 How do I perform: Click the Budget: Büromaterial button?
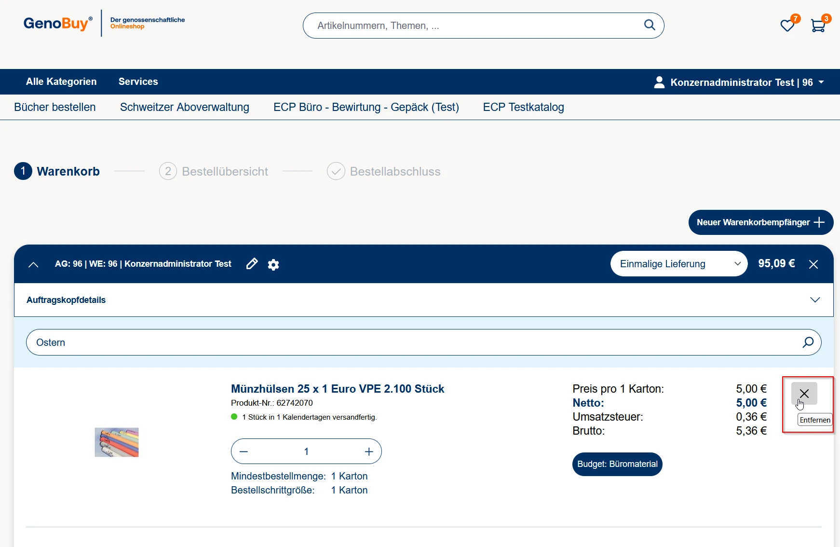pos(617,464)
